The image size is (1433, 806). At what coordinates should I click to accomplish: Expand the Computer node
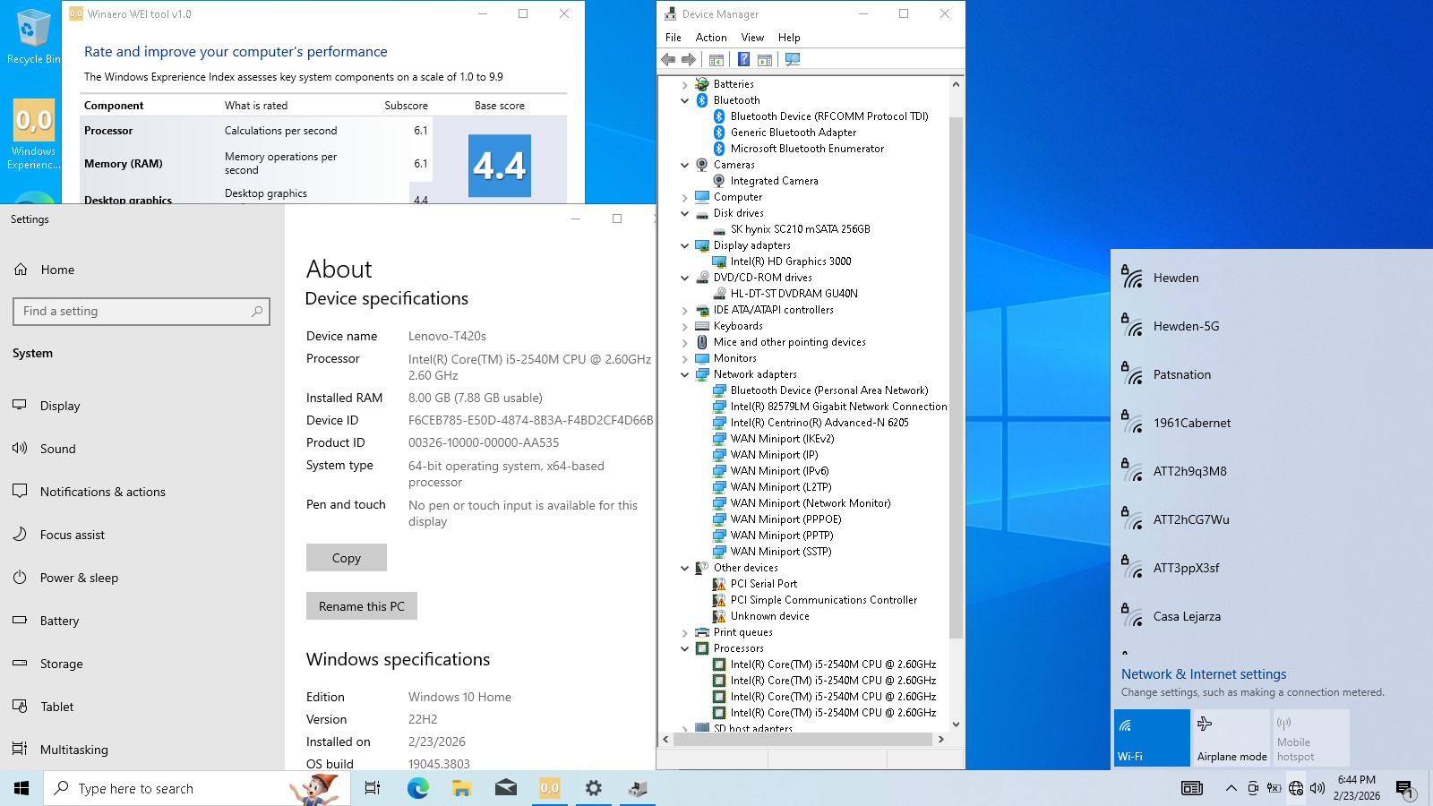click(685, 197)
